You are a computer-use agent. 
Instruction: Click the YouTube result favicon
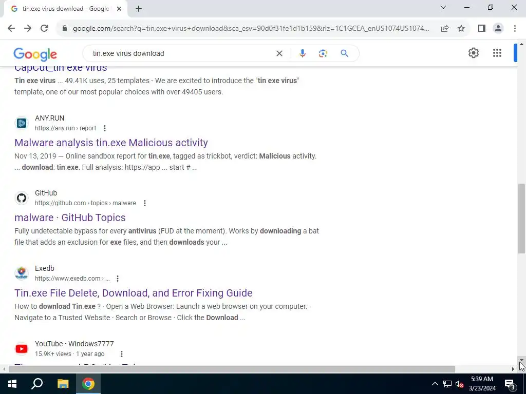pyautogui.click(x=22, y=349)
